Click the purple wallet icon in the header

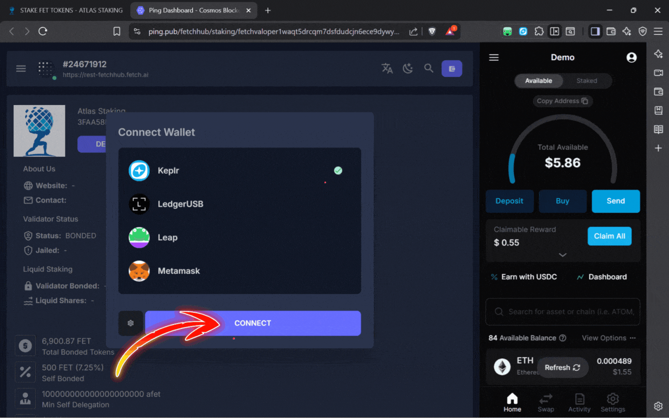[452, 68]
